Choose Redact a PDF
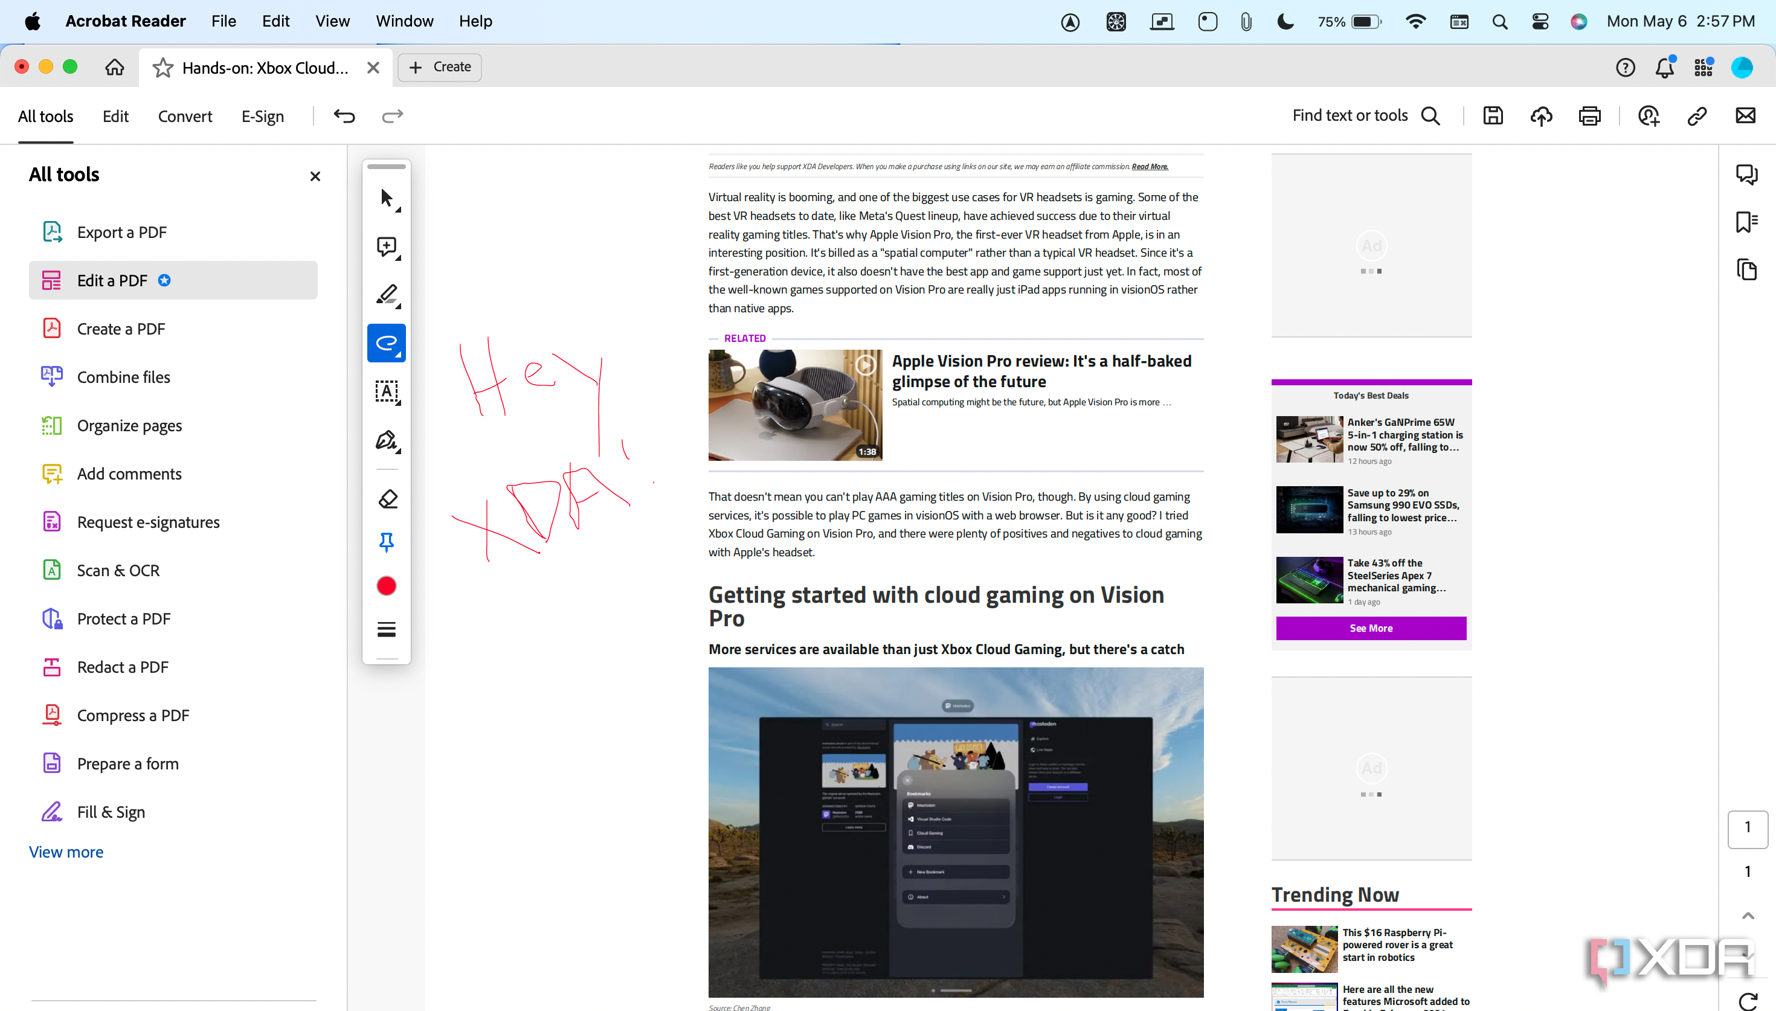1776x1011 pixels. (173, 667)
